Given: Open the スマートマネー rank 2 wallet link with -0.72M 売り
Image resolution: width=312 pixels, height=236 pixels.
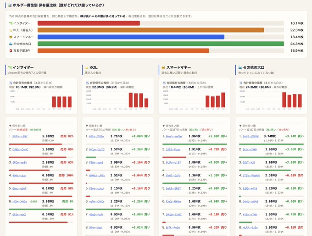Looking at the screenshot, I should coord(173,149).
